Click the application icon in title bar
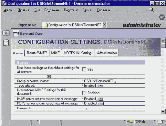 4,3
